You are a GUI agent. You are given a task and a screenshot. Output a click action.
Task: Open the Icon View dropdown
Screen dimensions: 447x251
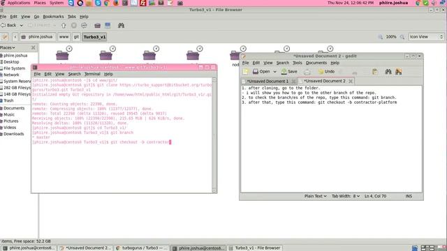pyautogui.click(x=426, y=37)
